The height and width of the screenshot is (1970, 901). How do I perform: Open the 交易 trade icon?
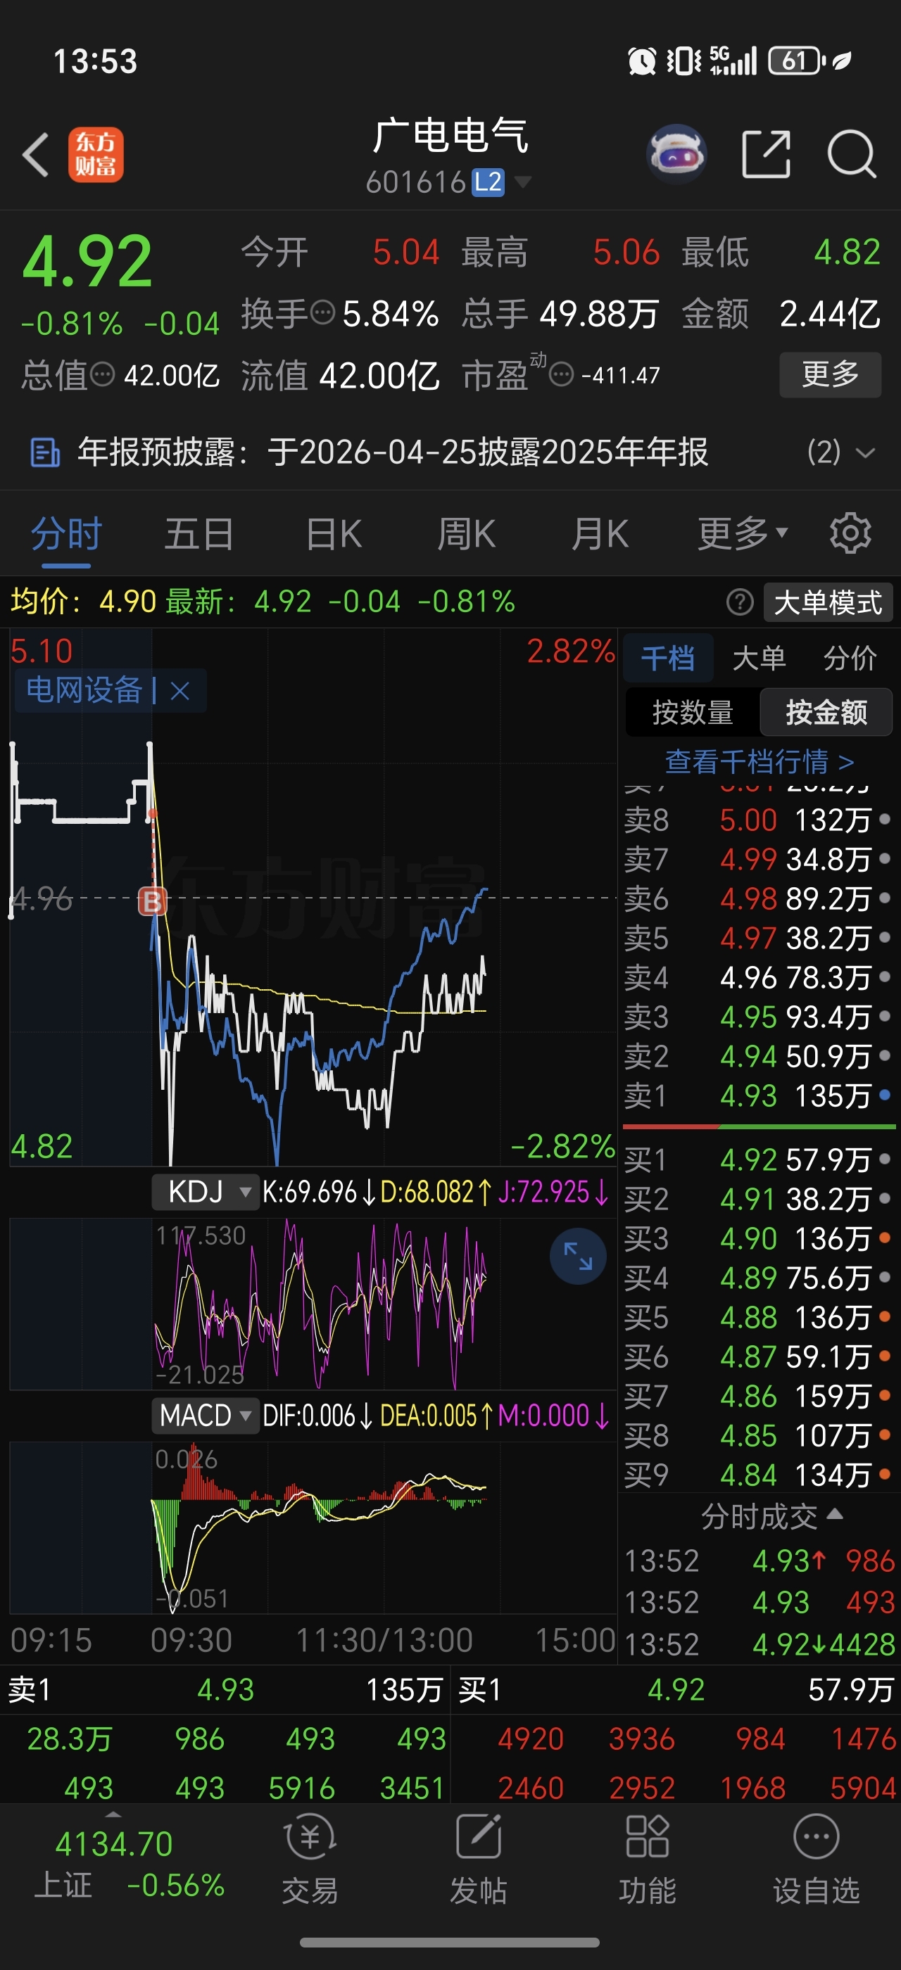310,1860
